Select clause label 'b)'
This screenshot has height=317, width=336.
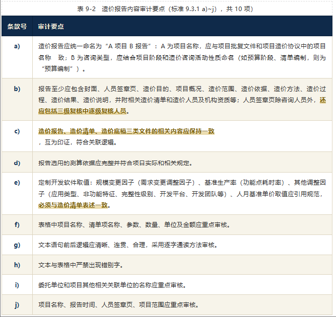[x=17, y=89]
